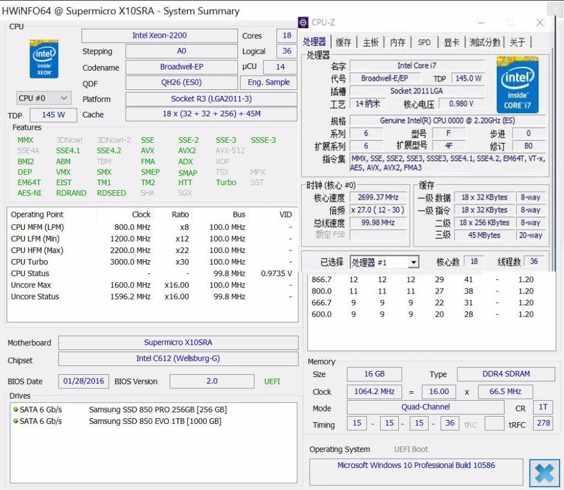This screenshot has width=564, height=490.
Task: Click the Eng. Sample field
Action: (x=268, y=82)
